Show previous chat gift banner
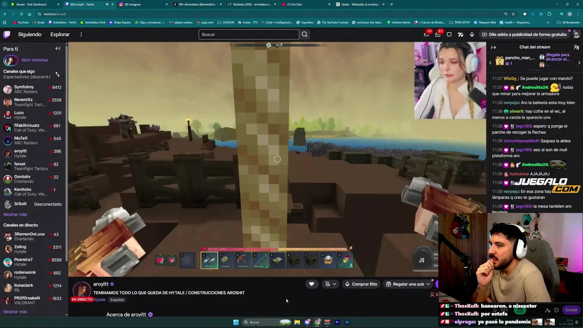Image resolution: width=583 pixels, height=328 pixels. point(490,63)
